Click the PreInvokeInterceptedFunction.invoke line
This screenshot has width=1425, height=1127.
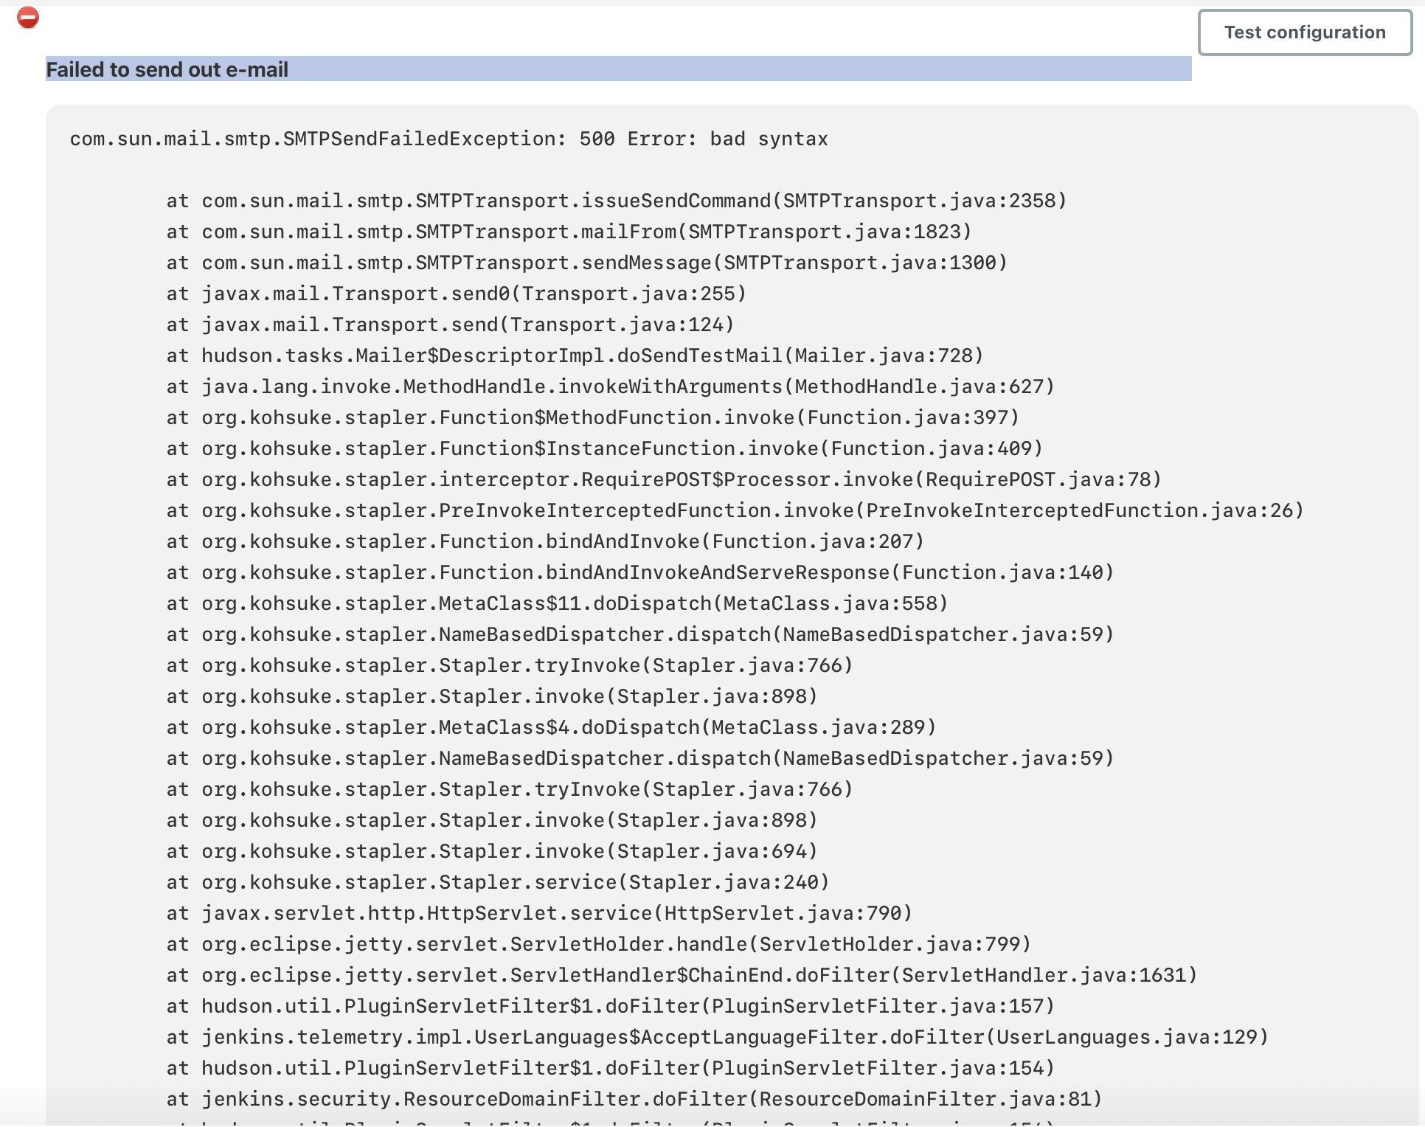(735, 510)
